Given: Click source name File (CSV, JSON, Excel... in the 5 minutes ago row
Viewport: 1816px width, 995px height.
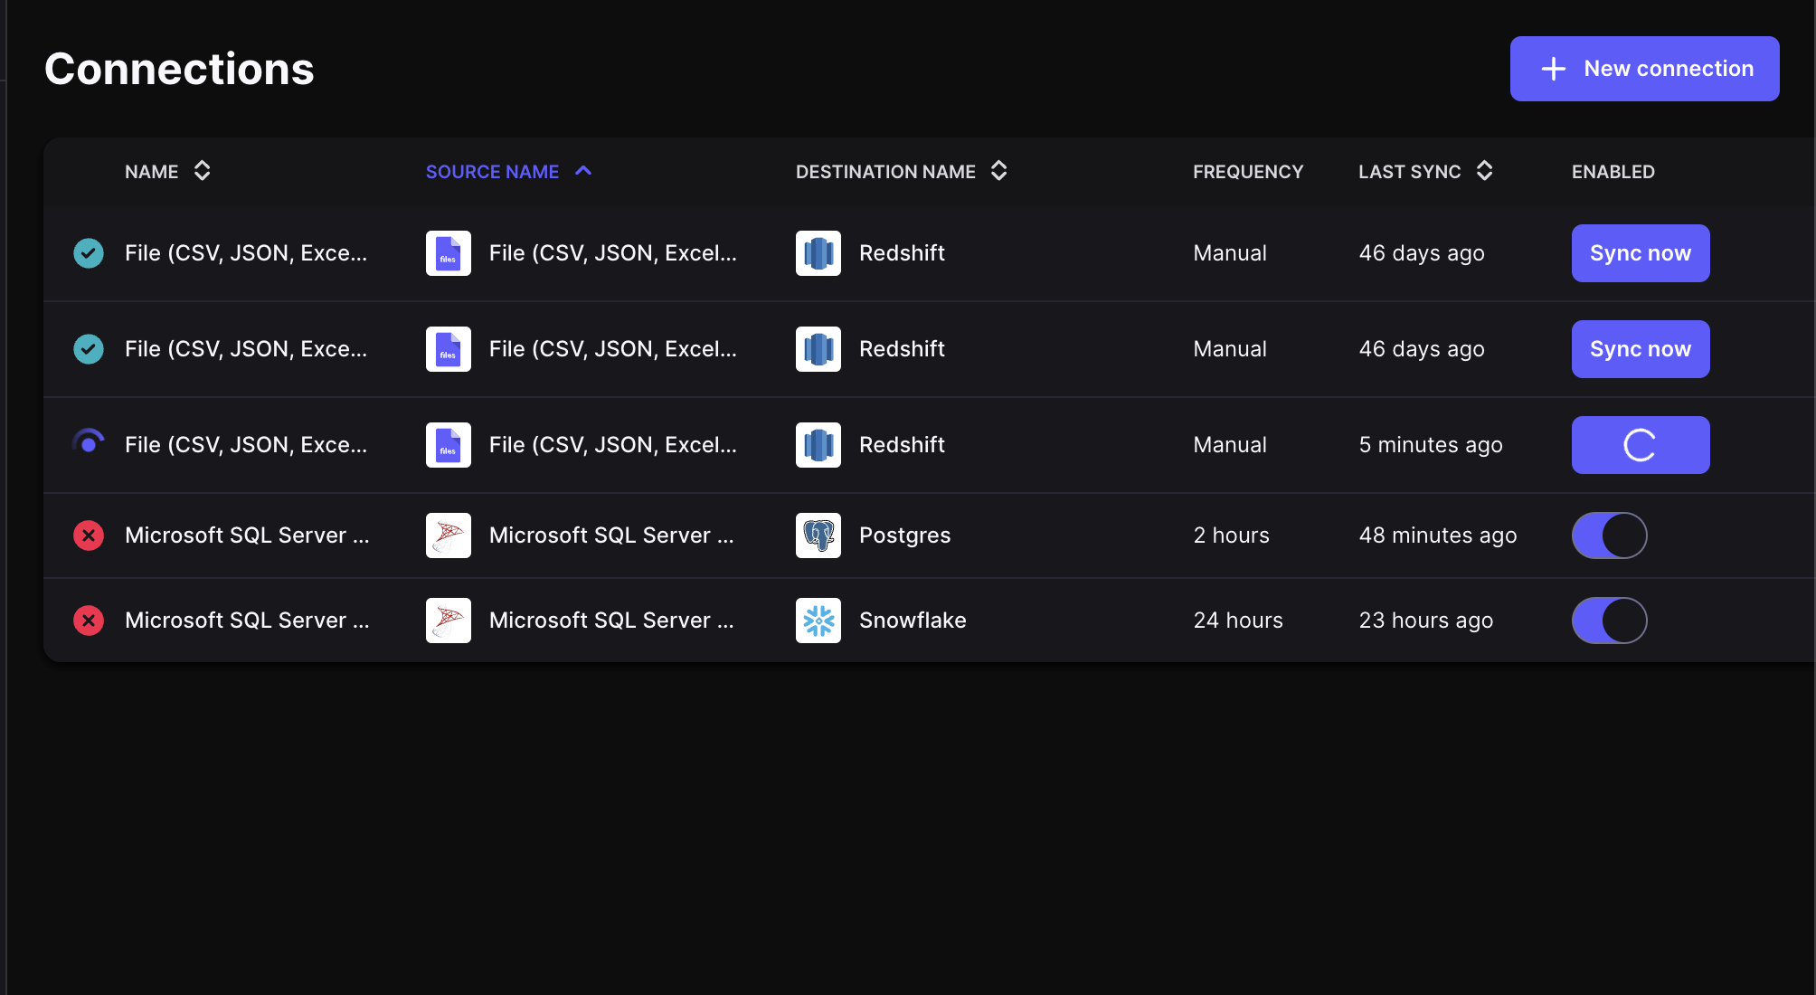Looking at the screenshot, I should pyautogui.click(x=613, y=445).
